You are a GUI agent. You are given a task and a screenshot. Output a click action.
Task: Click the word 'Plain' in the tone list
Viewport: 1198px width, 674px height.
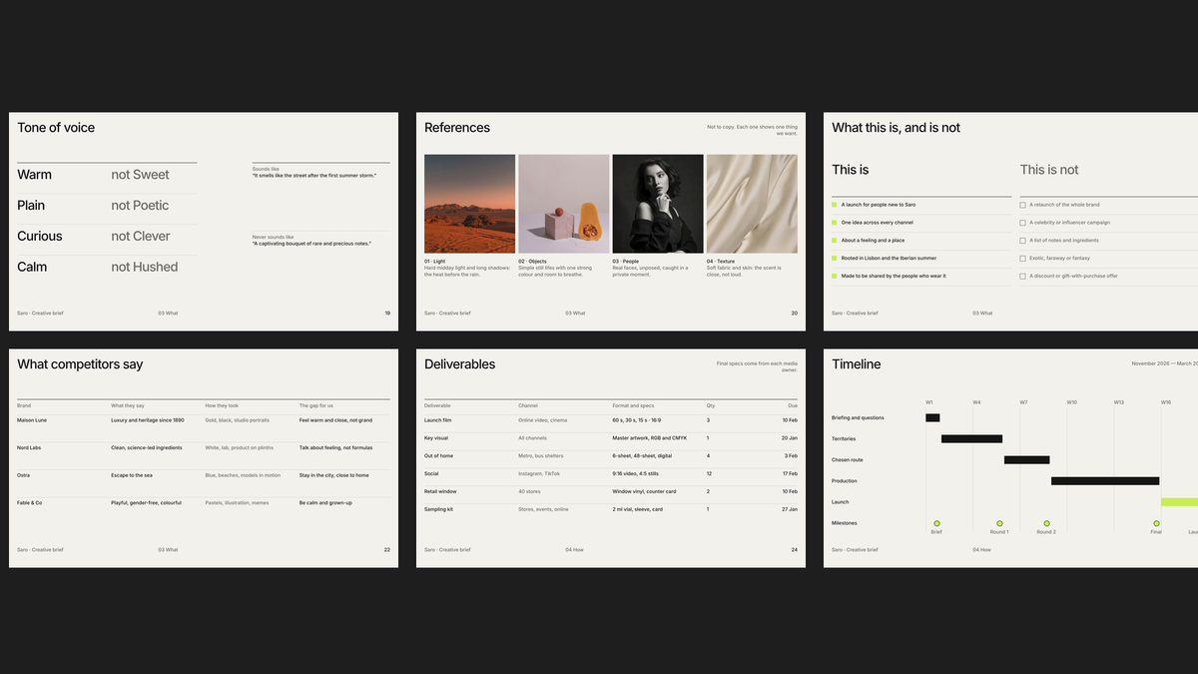[x=31, y=206]
